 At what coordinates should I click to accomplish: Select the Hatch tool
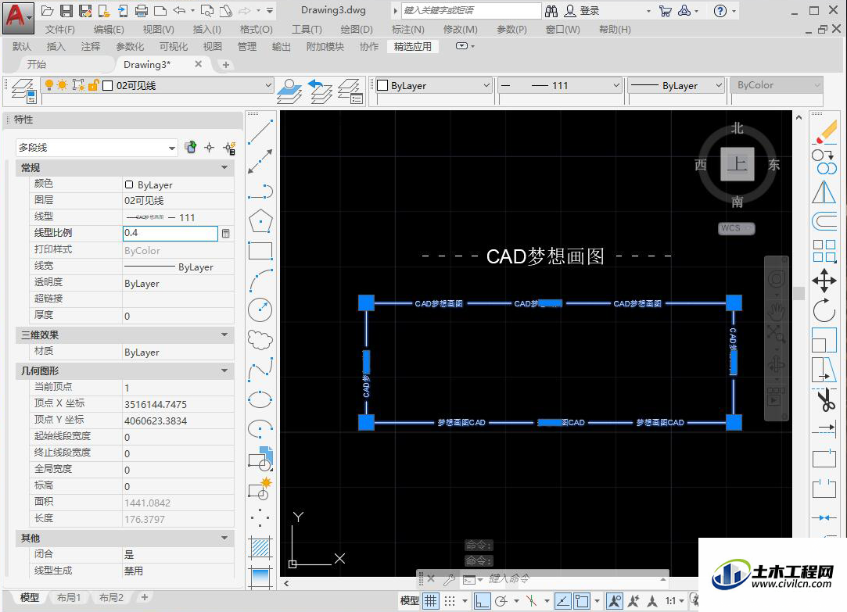pyautogui.click(x=260, y=549)
